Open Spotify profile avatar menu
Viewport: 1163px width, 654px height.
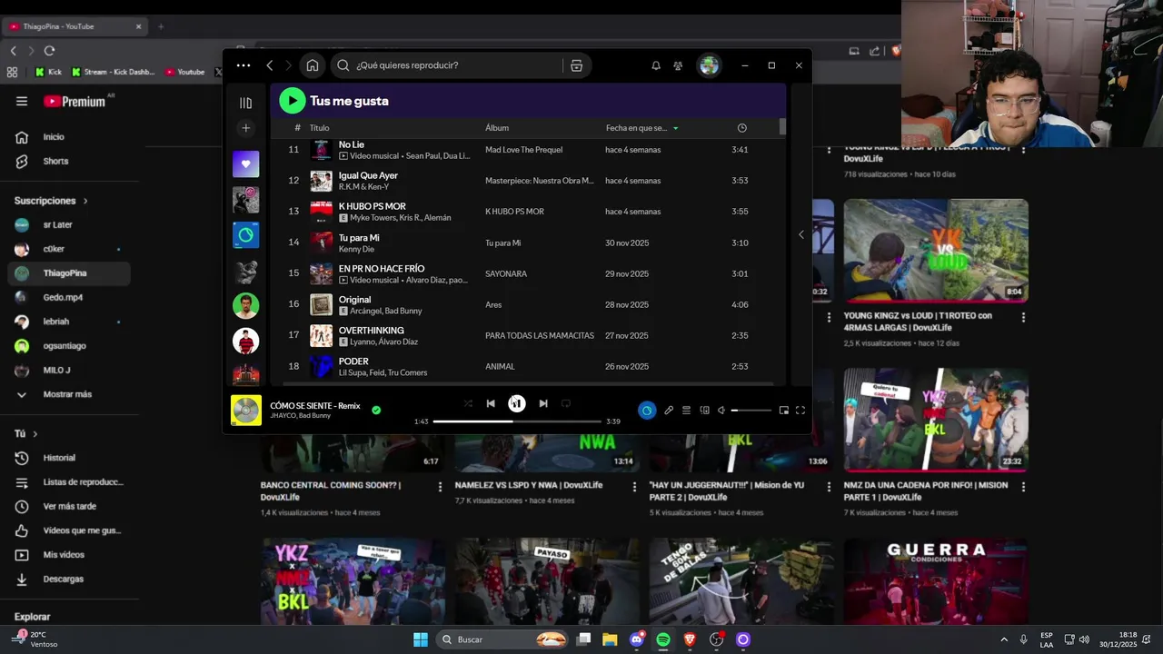(x=709, y=65)
